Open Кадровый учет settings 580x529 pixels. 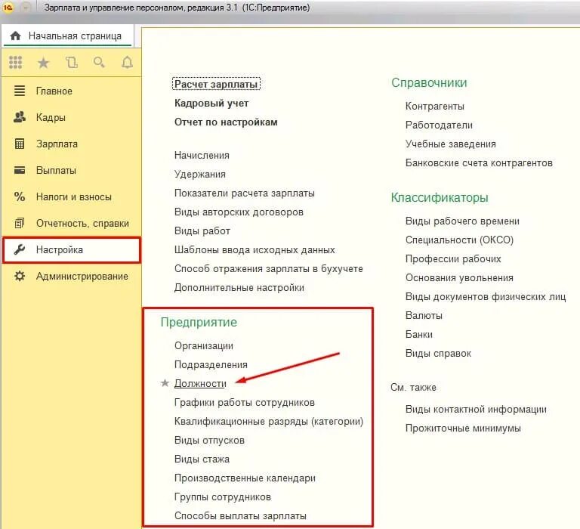(211, 104)
